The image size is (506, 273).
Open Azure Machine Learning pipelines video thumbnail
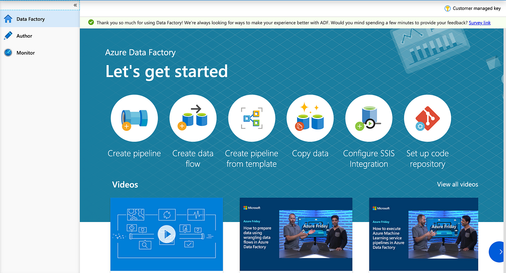424,234
